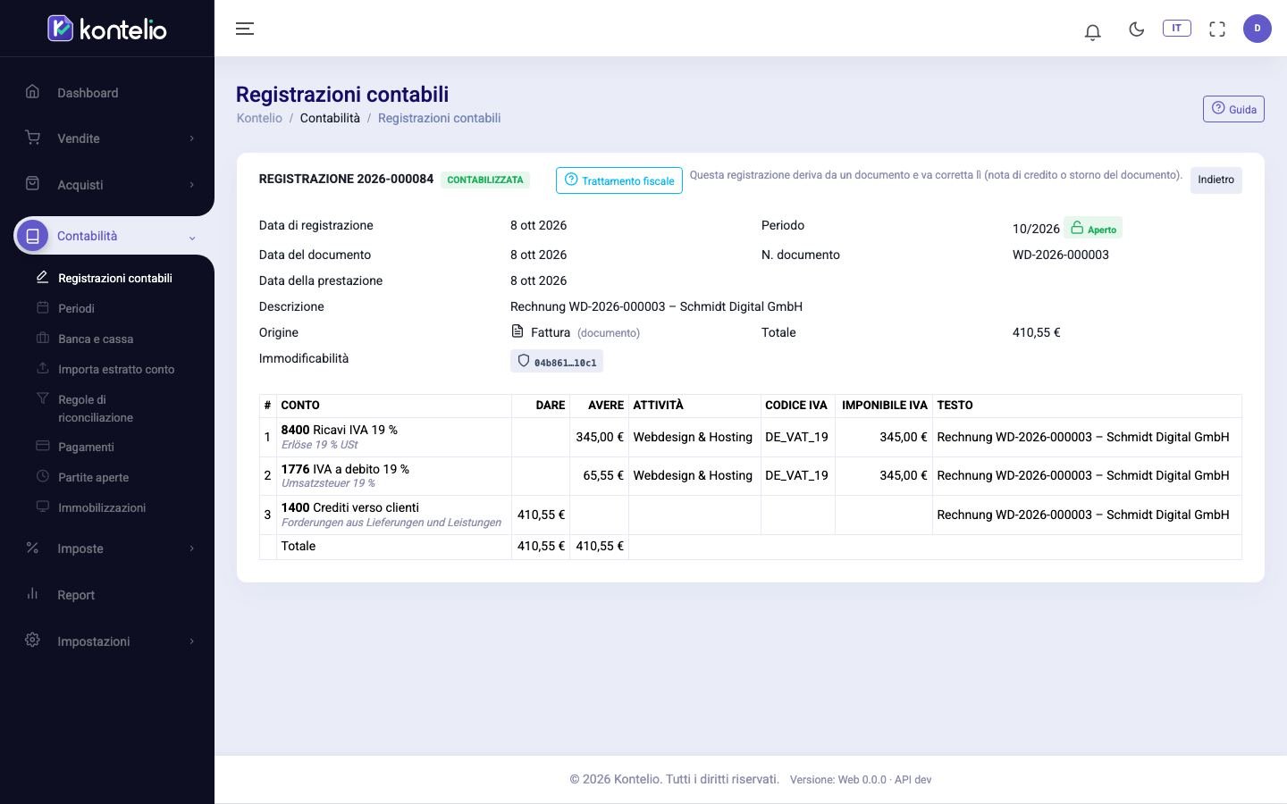Click the Imposte percent icon

[33, 548]
